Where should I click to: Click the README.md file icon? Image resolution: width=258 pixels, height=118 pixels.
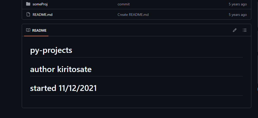(28, 15)
